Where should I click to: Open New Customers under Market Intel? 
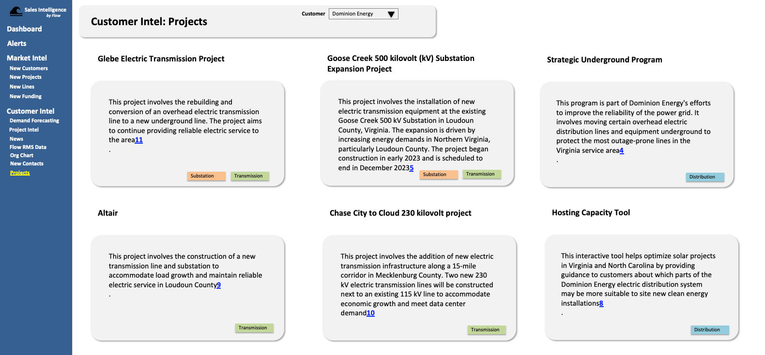pyautogui.click(x=29, y=68)
